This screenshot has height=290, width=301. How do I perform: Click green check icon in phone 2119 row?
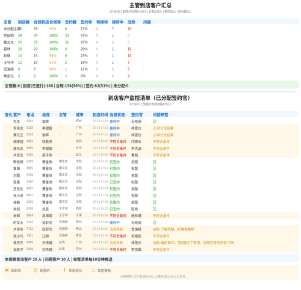(155, 182)
